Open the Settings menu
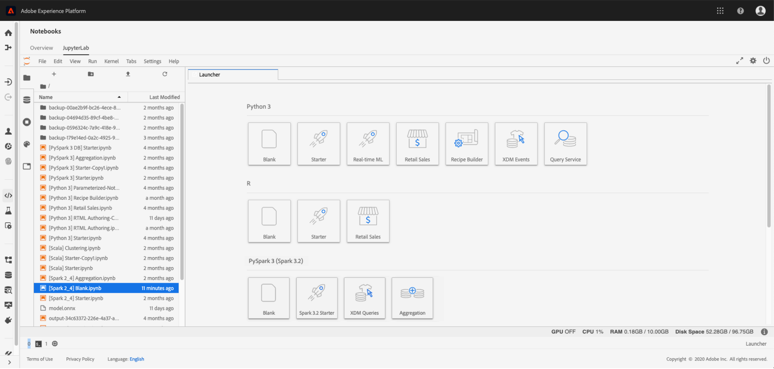The image size is (774, 369). pos(152,61)
